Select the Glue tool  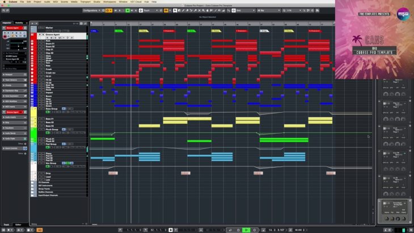(195, 10)
